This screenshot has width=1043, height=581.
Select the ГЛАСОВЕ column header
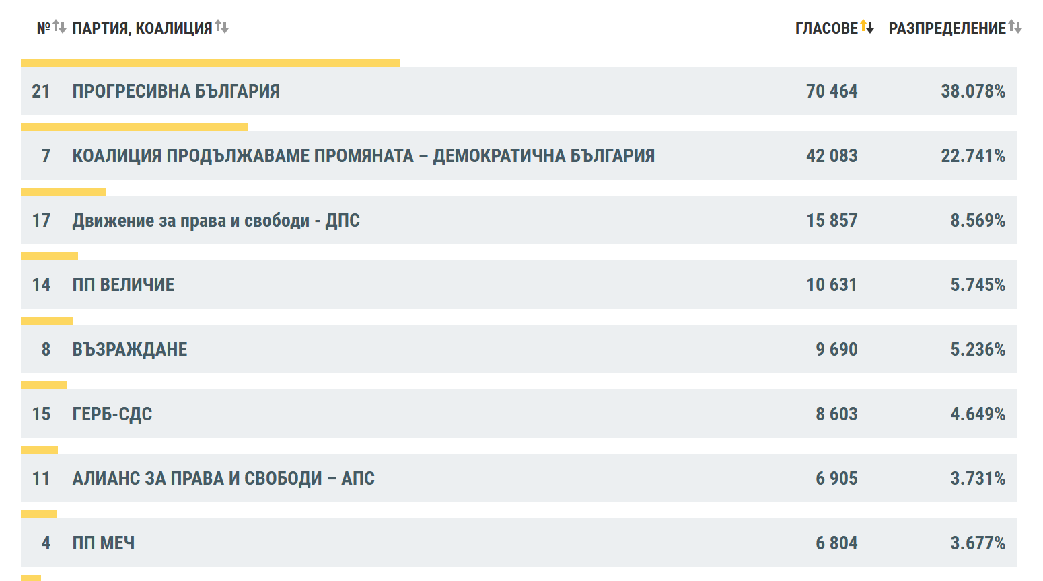826,28
